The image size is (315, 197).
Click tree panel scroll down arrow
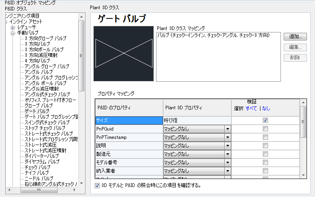tap(81, 183)
